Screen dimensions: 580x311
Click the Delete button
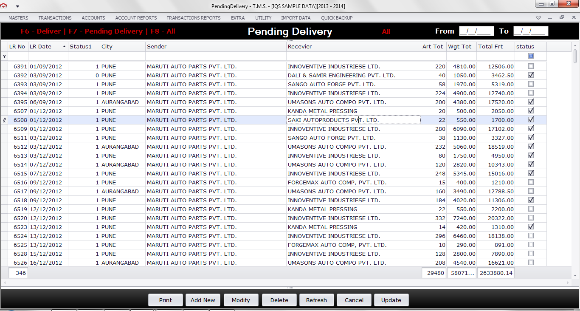279,300
